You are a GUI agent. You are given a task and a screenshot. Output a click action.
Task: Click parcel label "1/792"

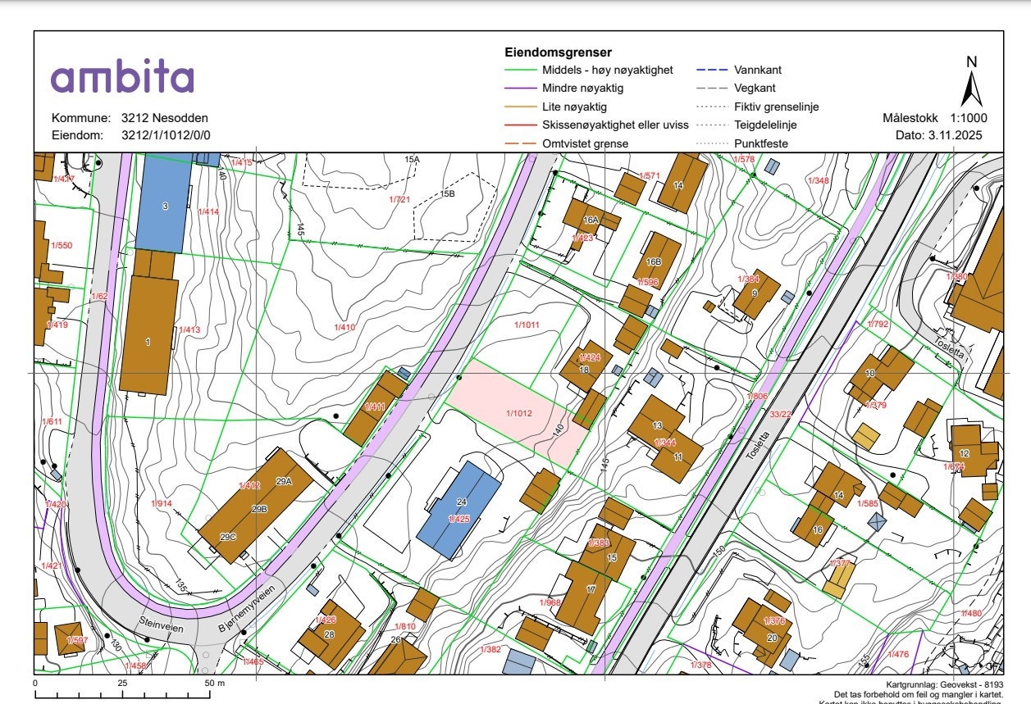[x=878, y=324]
